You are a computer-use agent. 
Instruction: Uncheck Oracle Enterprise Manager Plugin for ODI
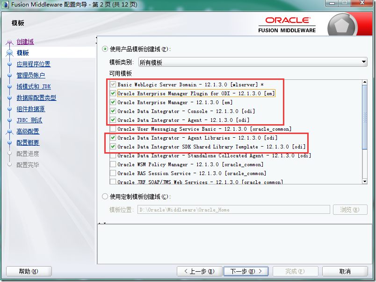coord(113,93)
